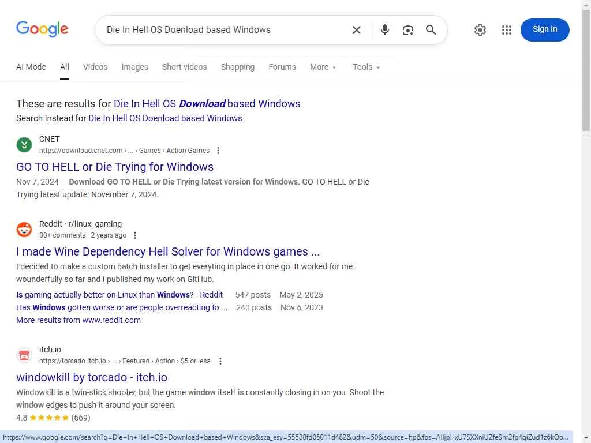Click the scrollbar down arrow

[586, 438]
